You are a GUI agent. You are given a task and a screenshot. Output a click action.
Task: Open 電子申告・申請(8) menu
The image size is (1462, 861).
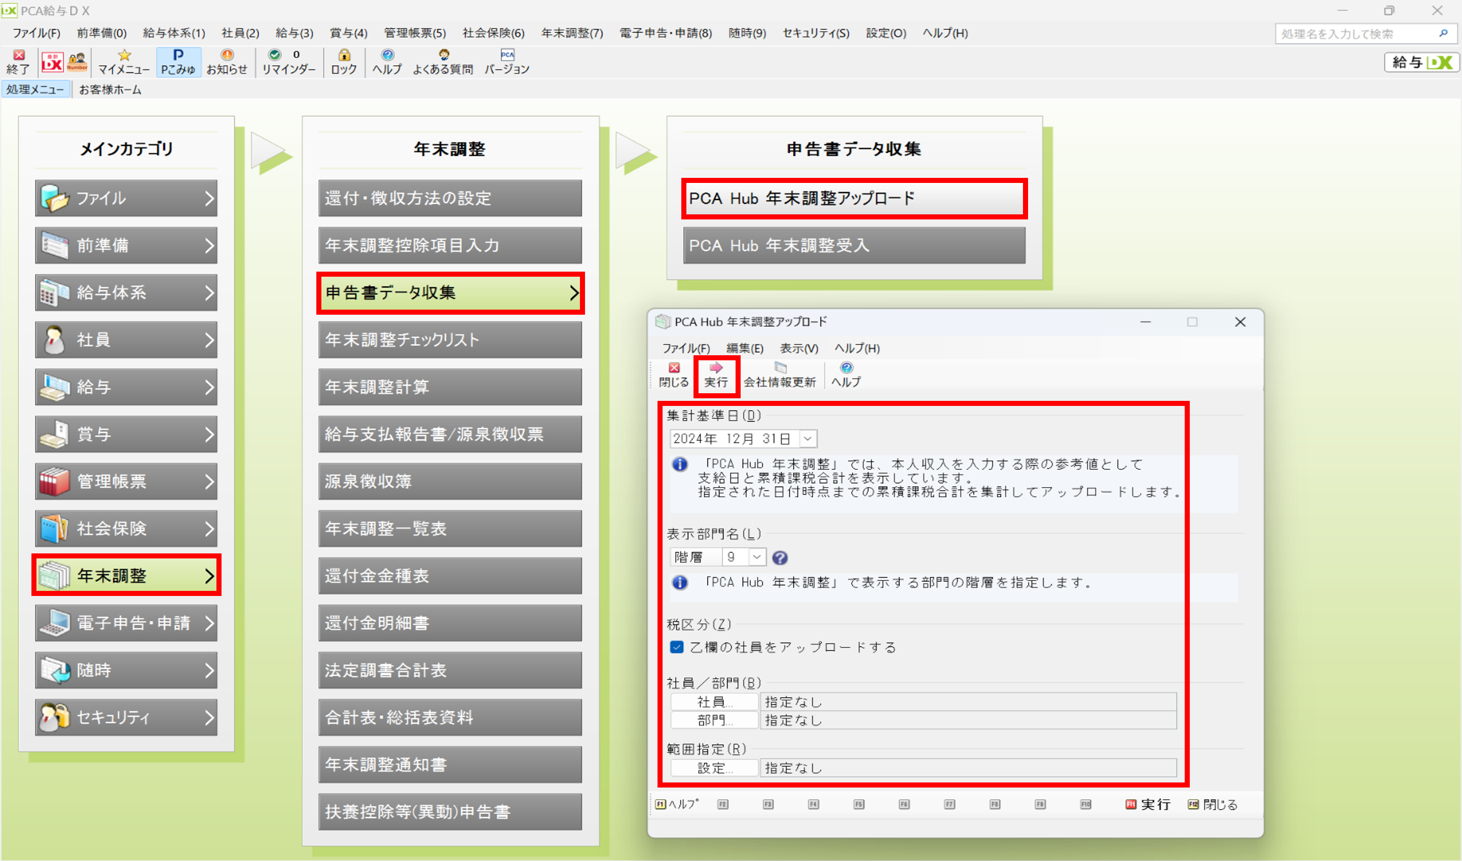665,33
